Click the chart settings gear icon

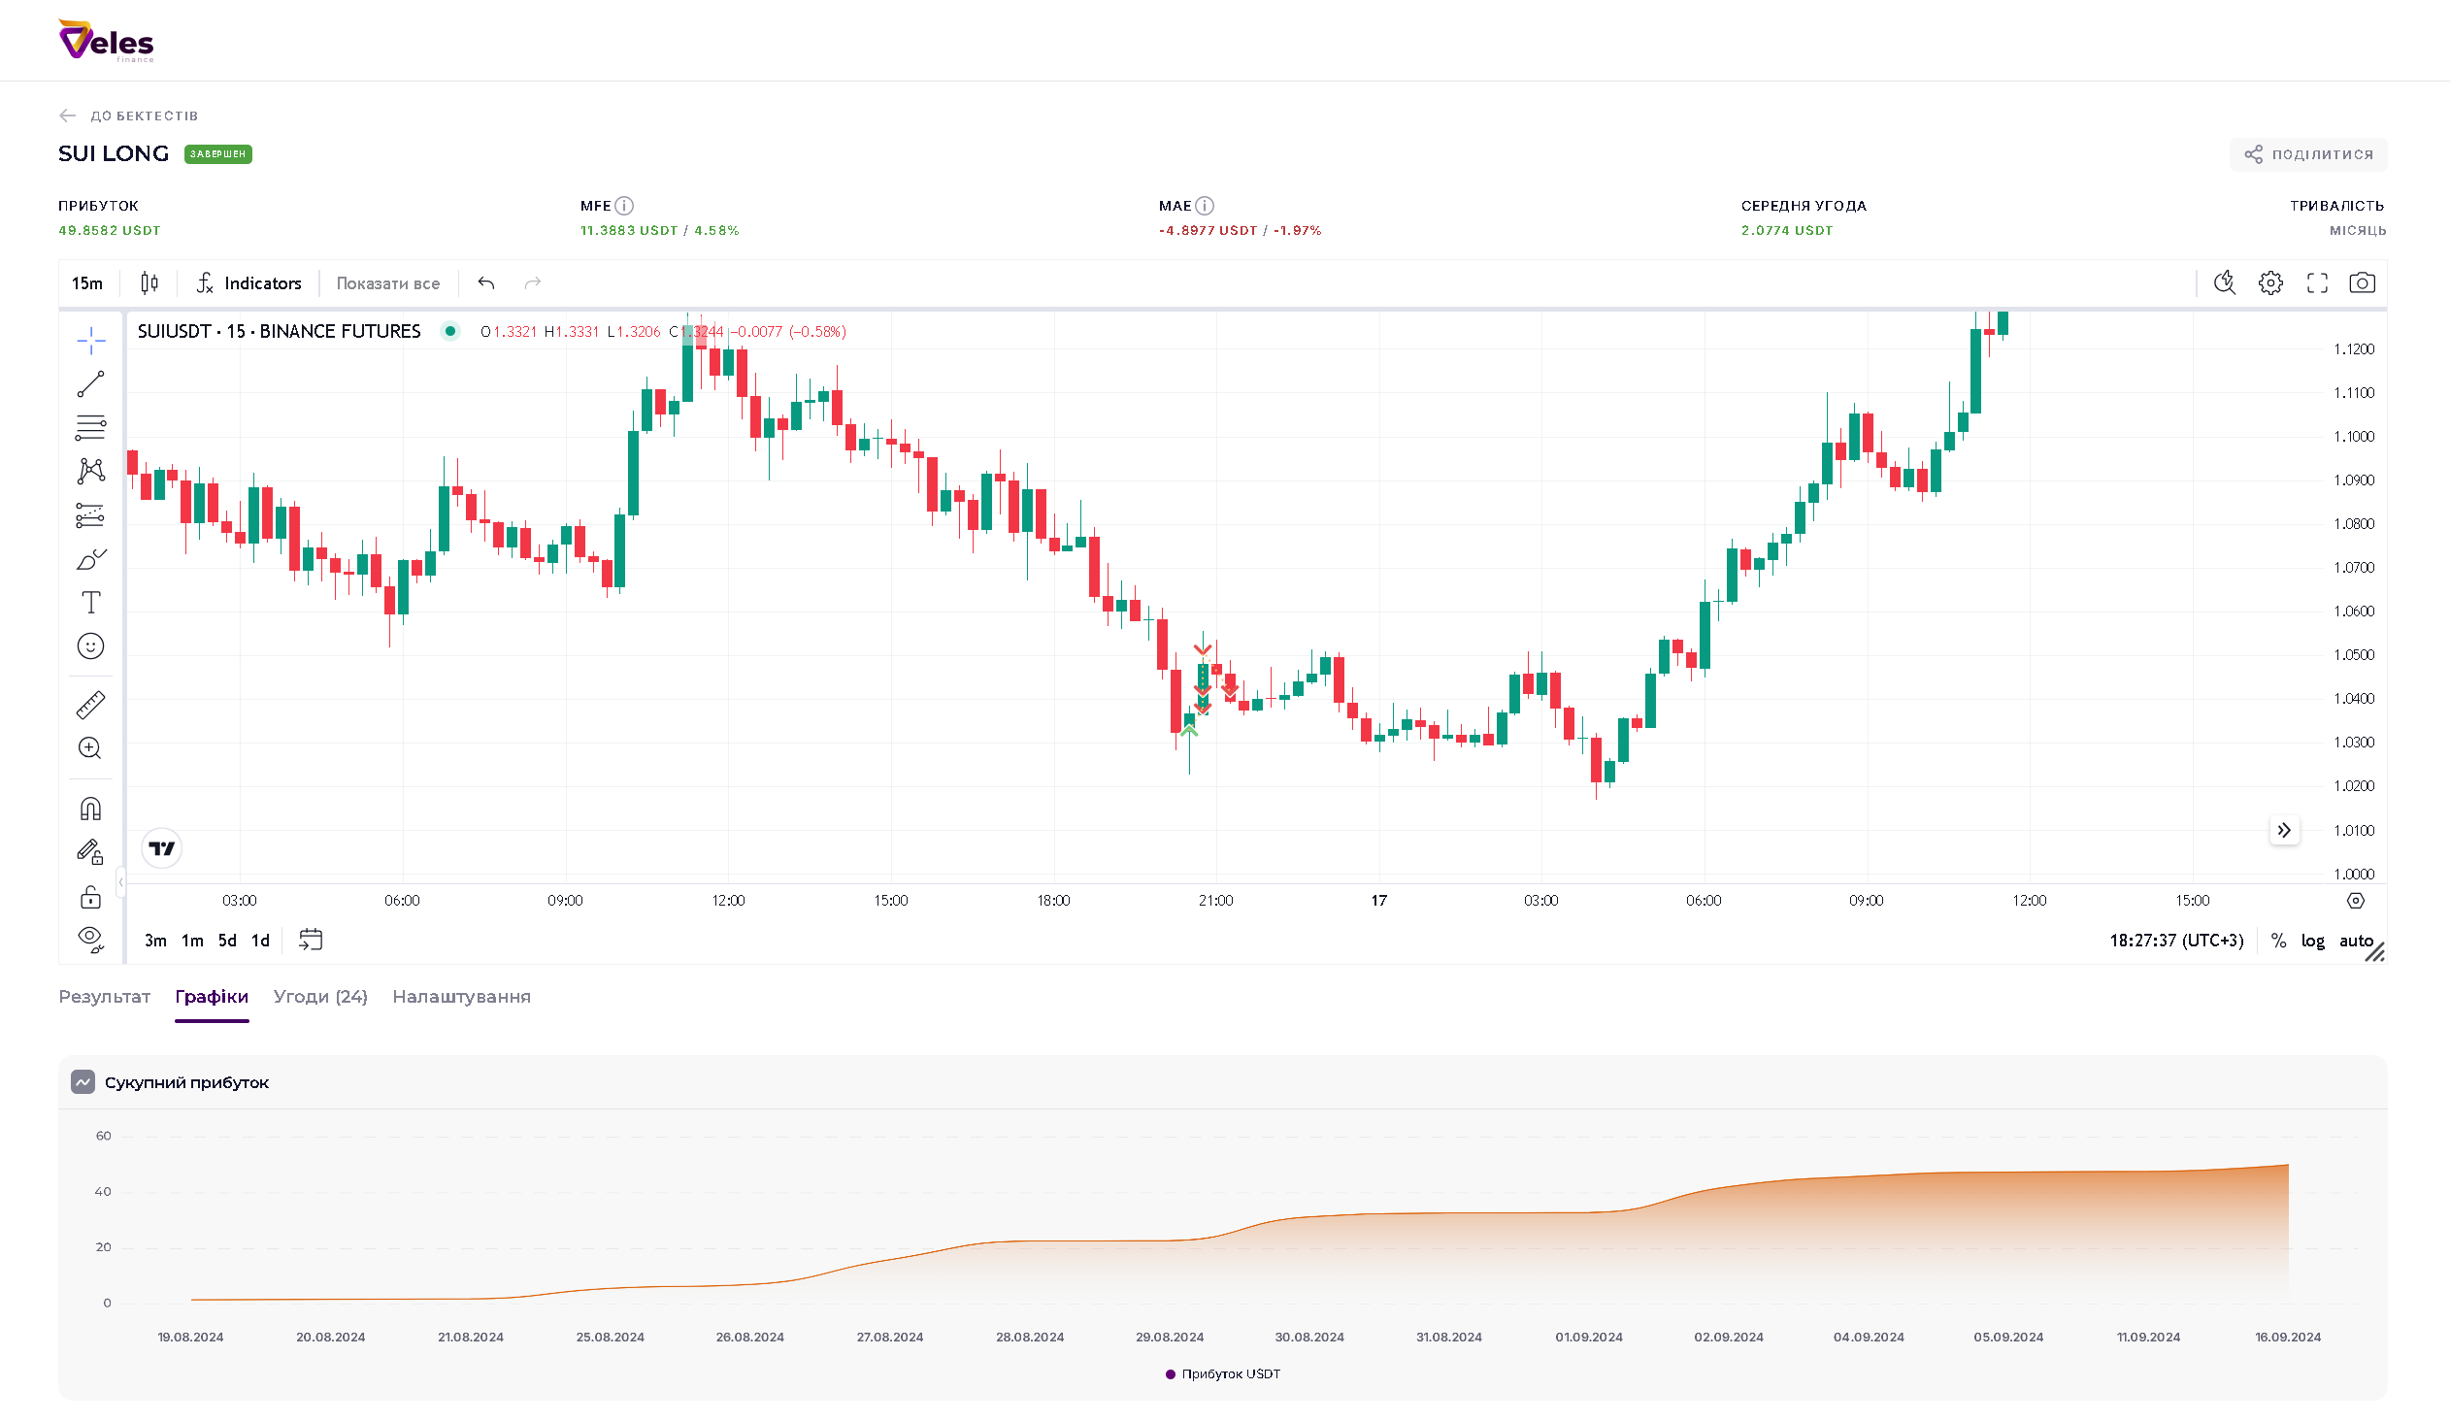2270,282
